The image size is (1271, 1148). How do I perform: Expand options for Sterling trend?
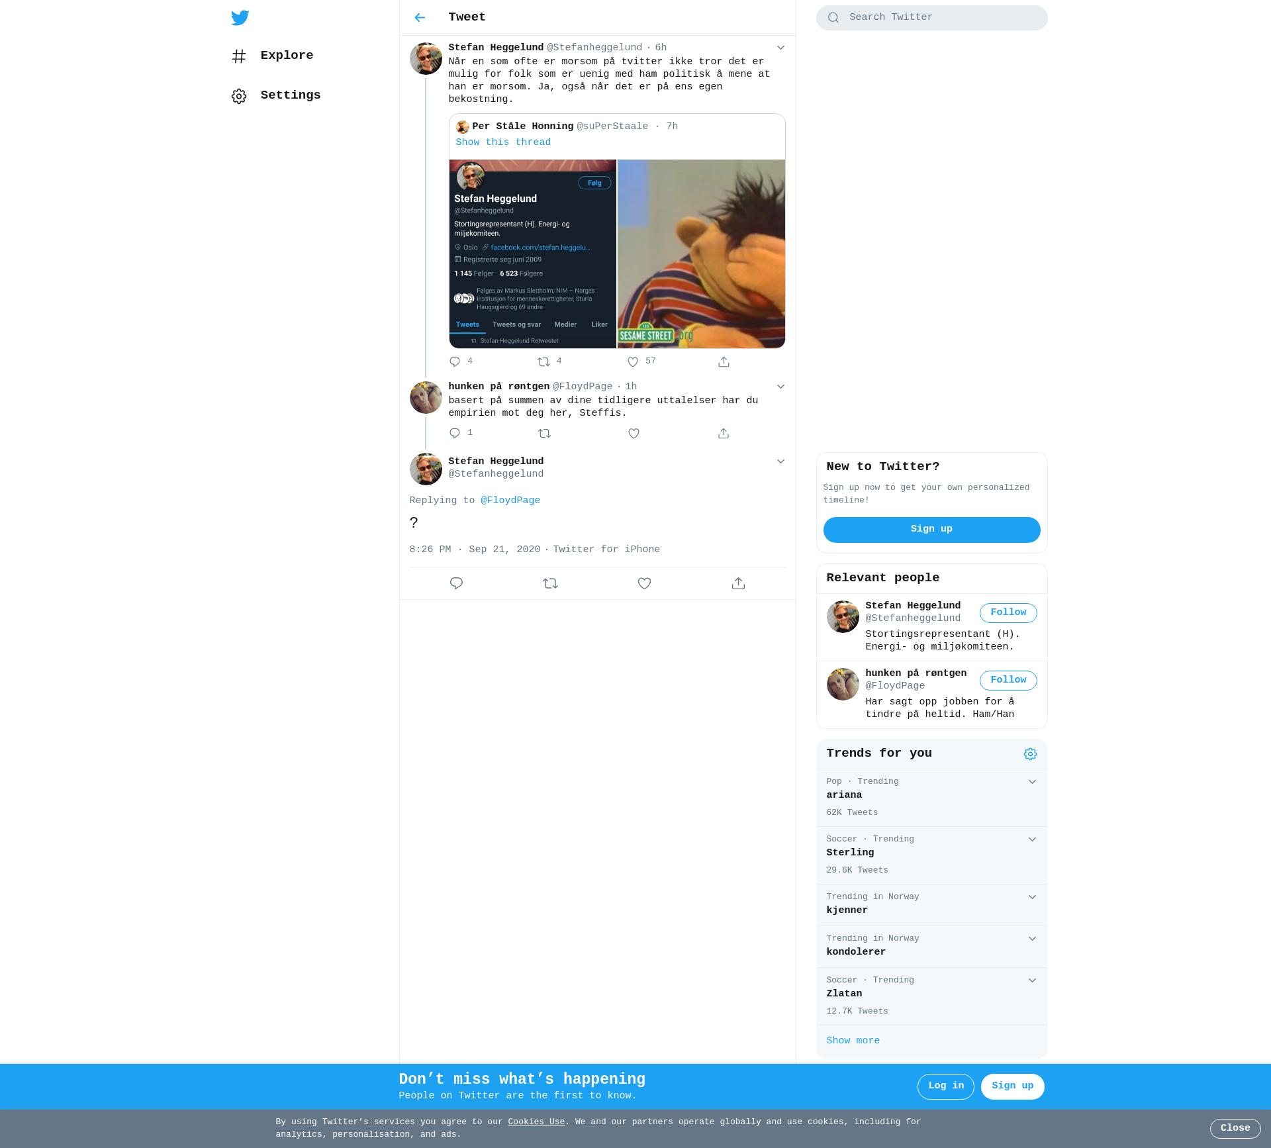(1032, 839)
